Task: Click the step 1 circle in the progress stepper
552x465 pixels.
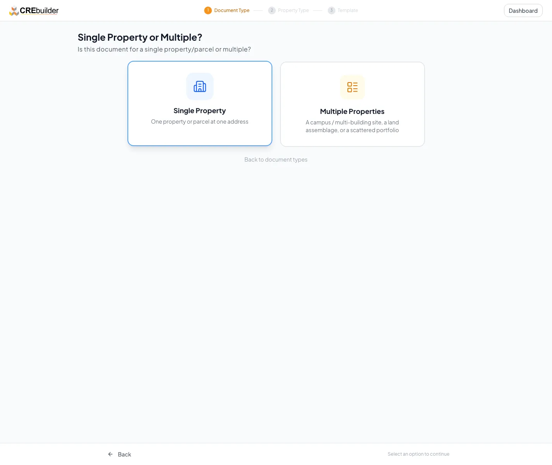Action: pyautogui.click(x=208, y=10)
